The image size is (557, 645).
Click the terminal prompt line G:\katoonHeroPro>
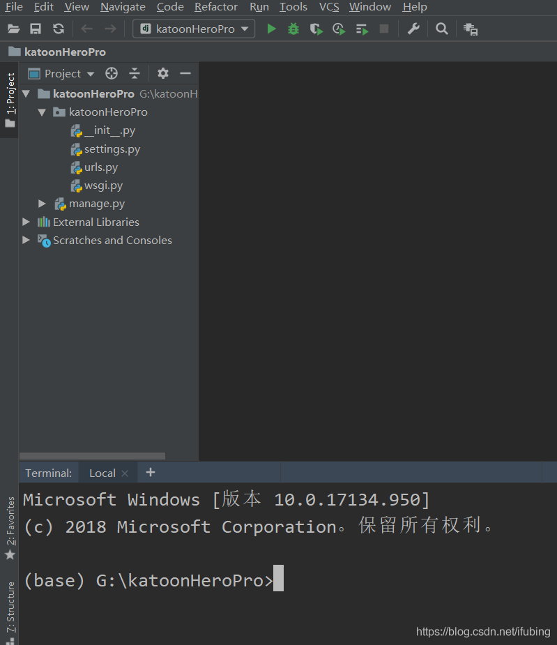click(148, 580)
